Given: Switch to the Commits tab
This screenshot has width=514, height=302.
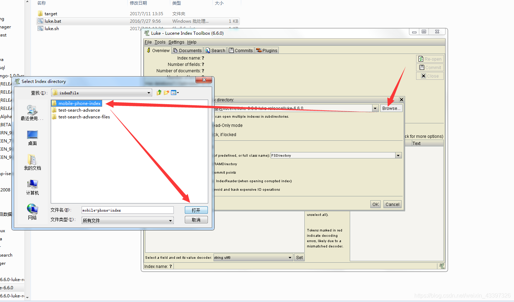Looking at the screenshot, I should [x=241, y=50].
